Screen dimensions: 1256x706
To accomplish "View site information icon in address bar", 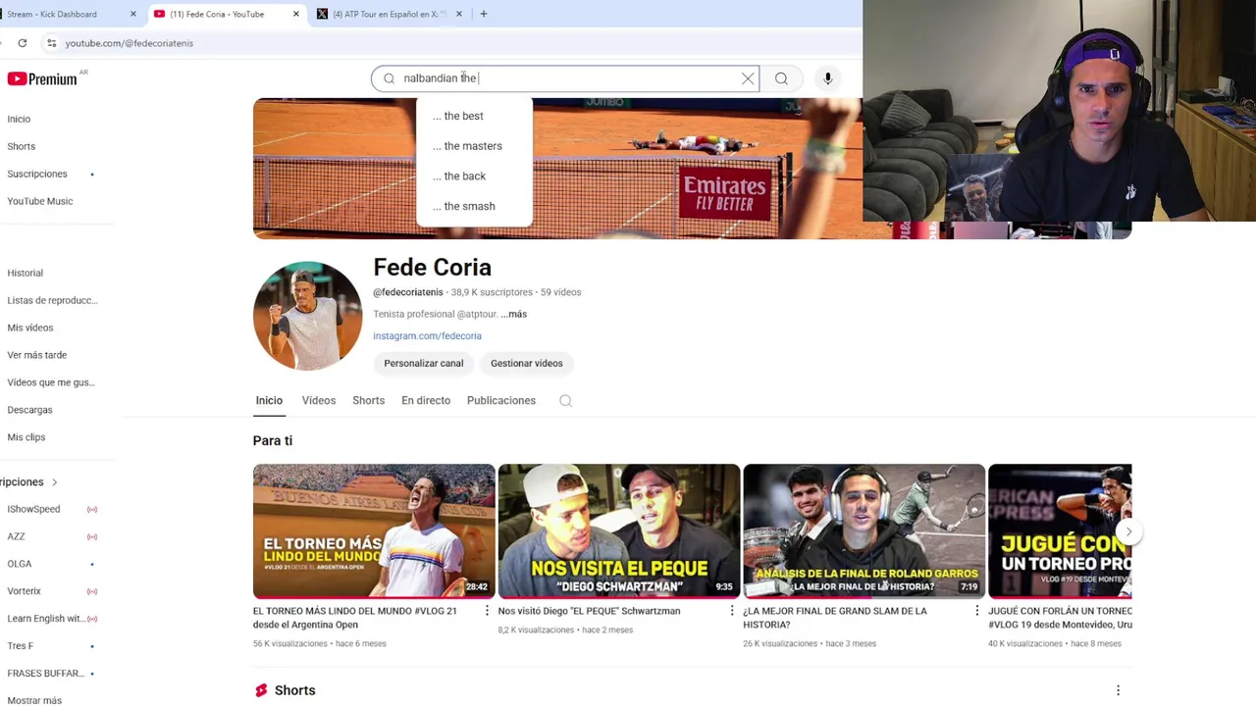I will 51,43.
